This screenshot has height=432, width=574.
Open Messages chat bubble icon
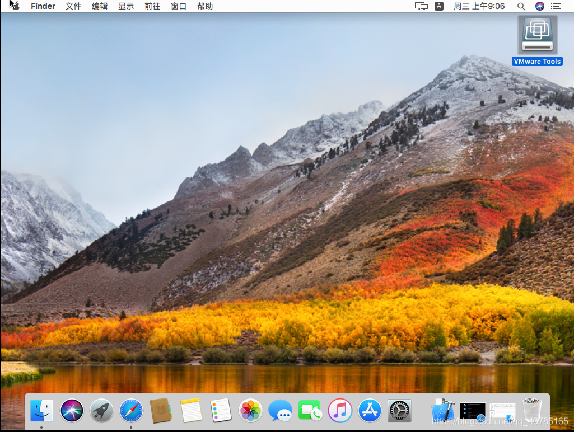pos(281,410)
